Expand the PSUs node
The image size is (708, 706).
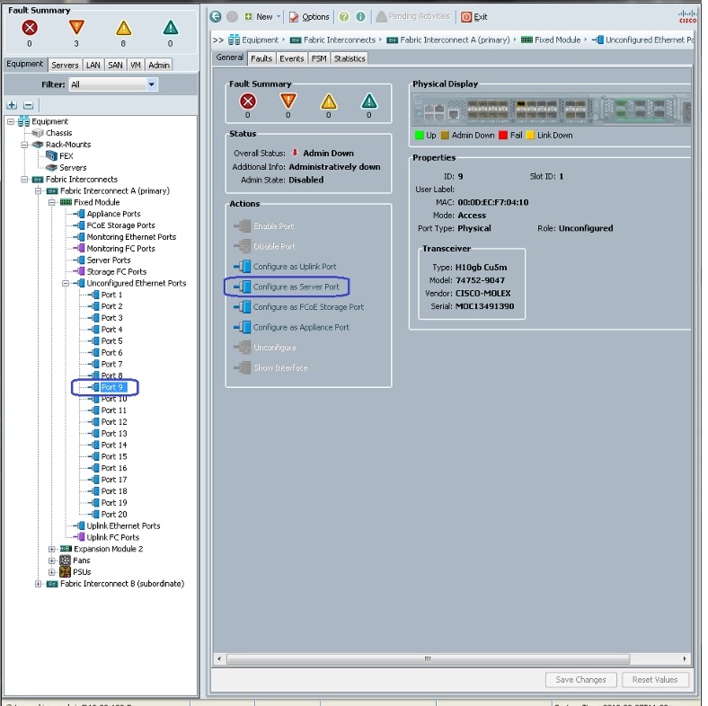52,572
